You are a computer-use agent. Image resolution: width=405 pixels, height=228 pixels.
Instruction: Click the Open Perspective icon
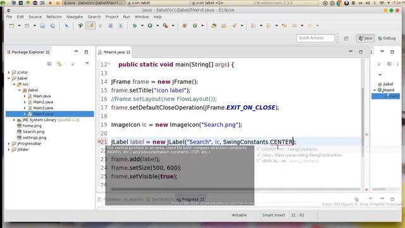346,38
